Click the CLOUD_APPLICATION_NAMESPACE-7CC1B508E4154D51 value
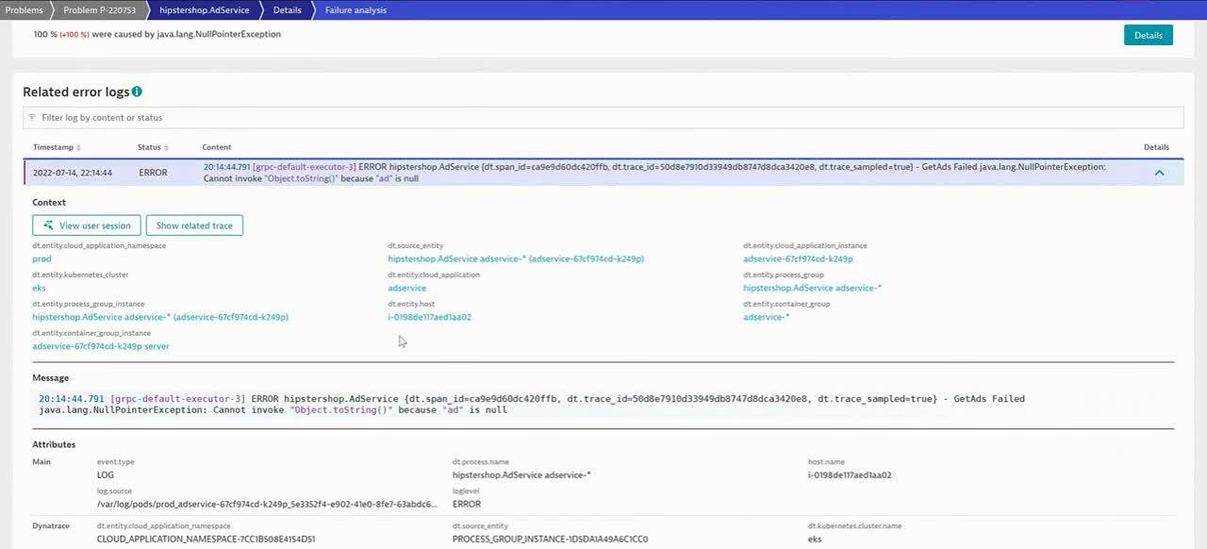 [x=206, y=540]
